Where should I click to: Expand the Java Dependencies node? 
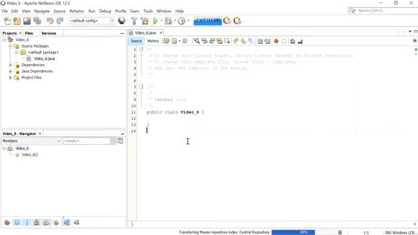tap(10, 71)
